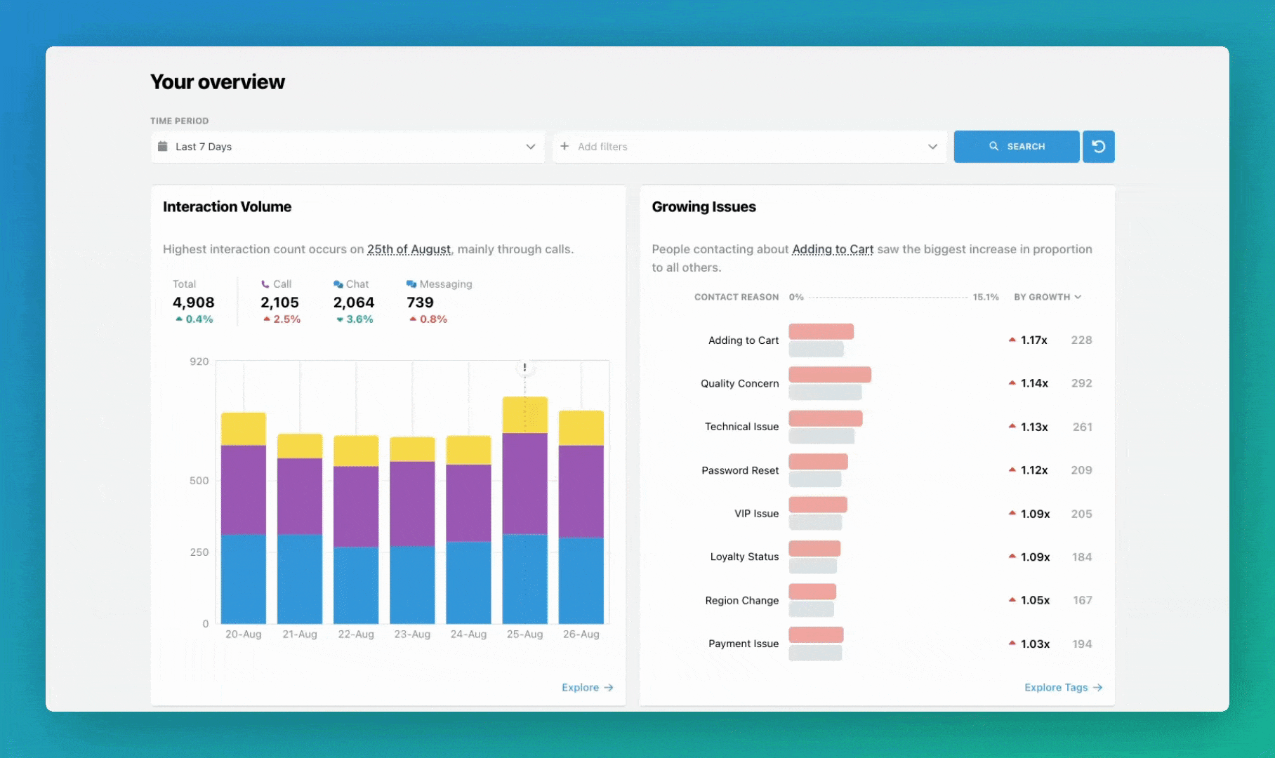Click the 25th of August link
Screen dimensions: 1275x758
pyautogui.click(x=409, y=249)
